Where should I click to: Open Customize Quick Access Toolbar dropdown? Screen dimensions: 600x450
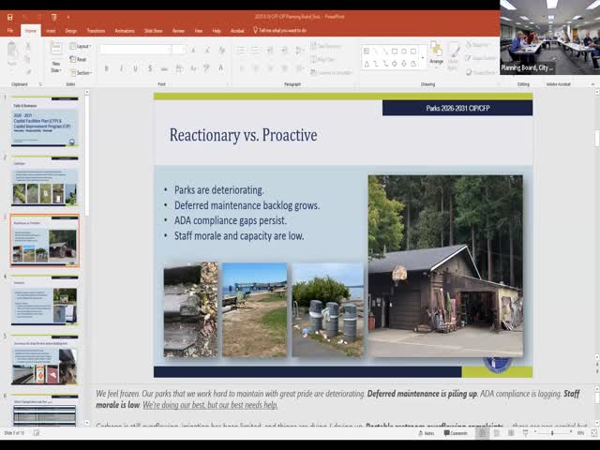(x=68, y=17)
